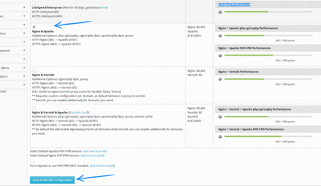Click the 650 / 1000 points progress bar
This screenshot has height=186, width=321.
(x=268, y=137)
